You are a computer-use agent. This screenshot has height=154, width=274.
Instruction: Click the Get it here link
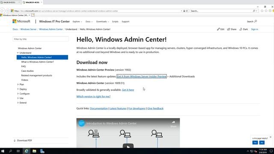pyautogui.click(x=128, y=90)
